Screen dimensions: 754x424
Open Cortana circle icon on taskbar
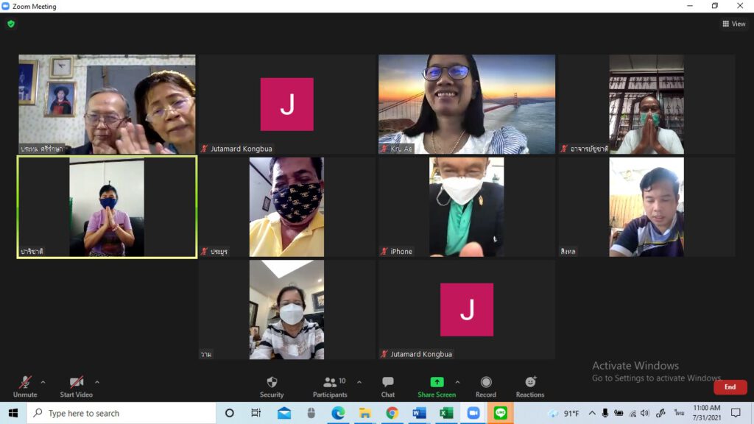pyautogui.click(x=230, y=413)
